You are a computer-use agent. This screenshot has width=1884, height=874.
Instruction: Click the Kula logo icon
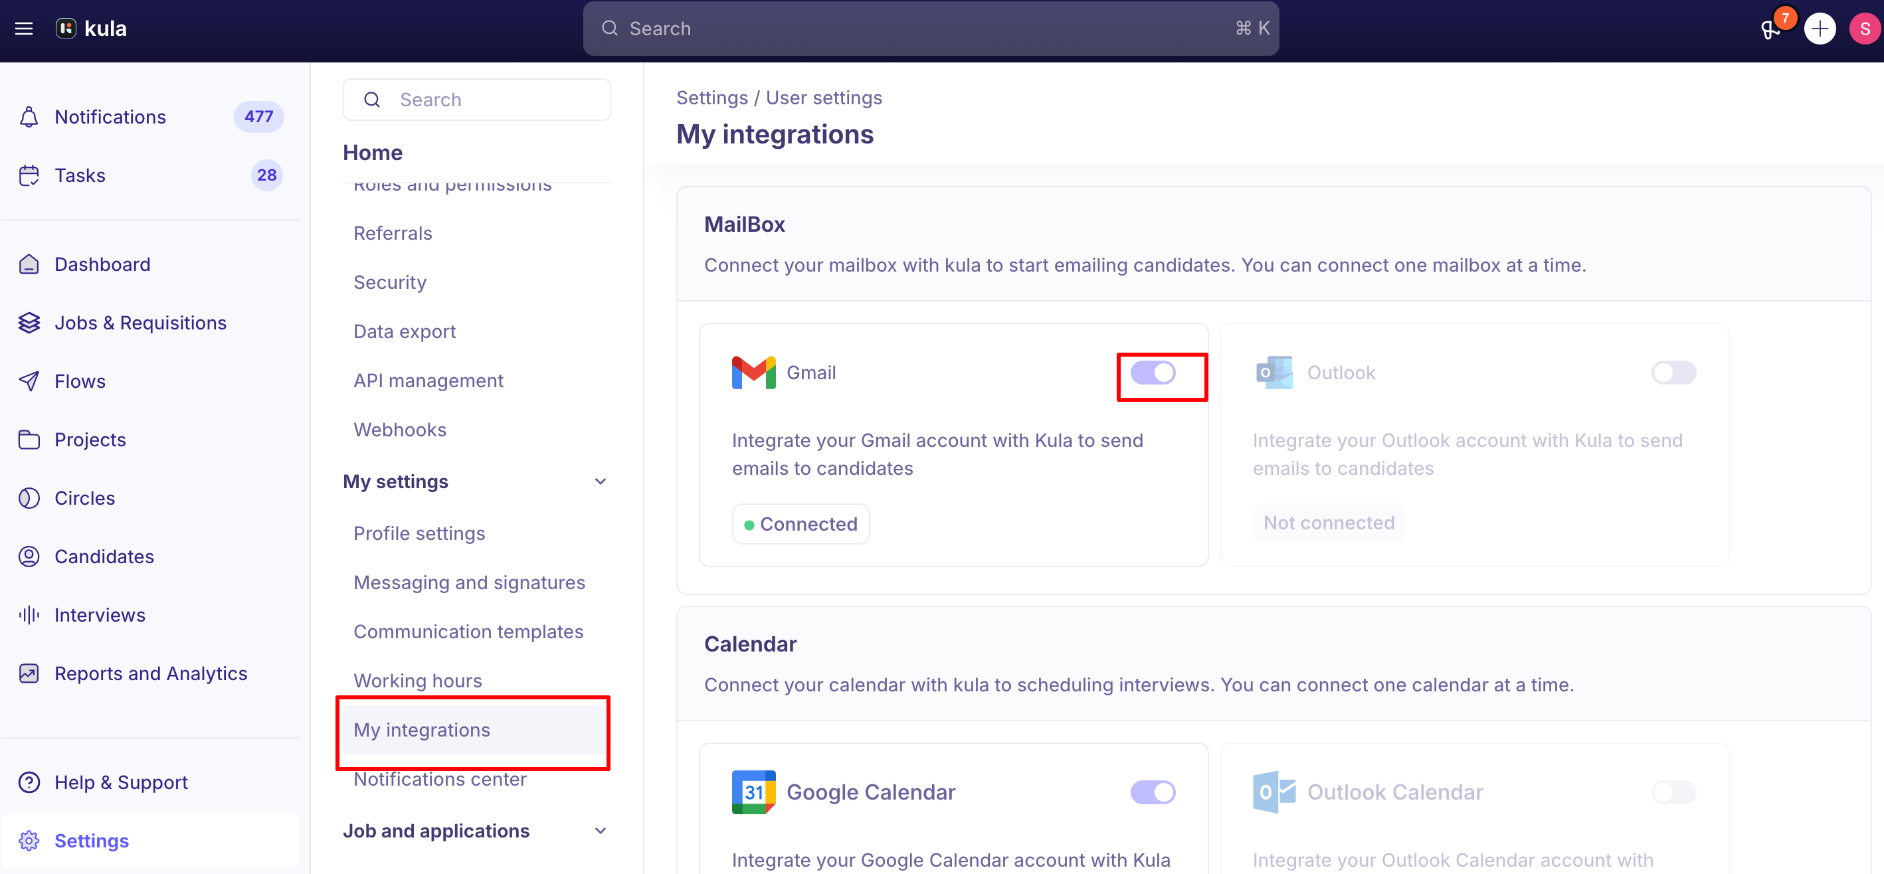coord(66,29)
